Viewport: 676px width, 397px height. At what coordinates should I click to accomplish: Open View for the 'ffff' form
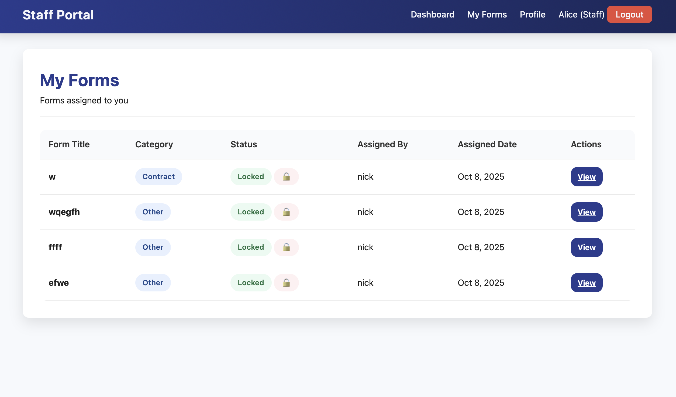586,247
